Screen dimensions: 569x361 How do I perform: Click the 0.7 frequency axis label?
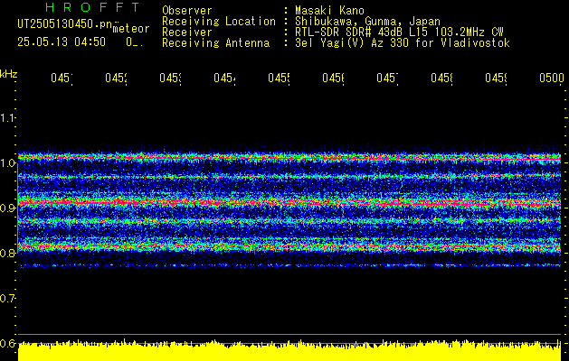click(7, 299)
